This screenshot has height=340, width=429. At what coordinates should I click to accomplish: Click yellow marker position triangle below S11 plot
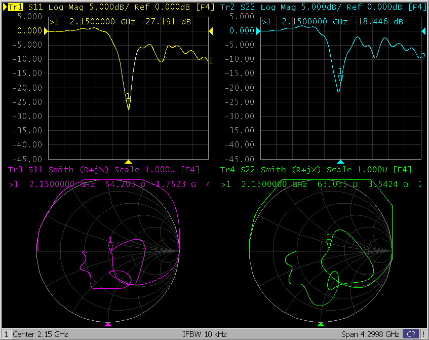(x=128, y=162)
